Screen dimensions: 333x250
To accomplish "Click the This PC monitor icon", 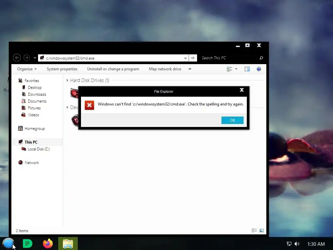I will (20, 142).
